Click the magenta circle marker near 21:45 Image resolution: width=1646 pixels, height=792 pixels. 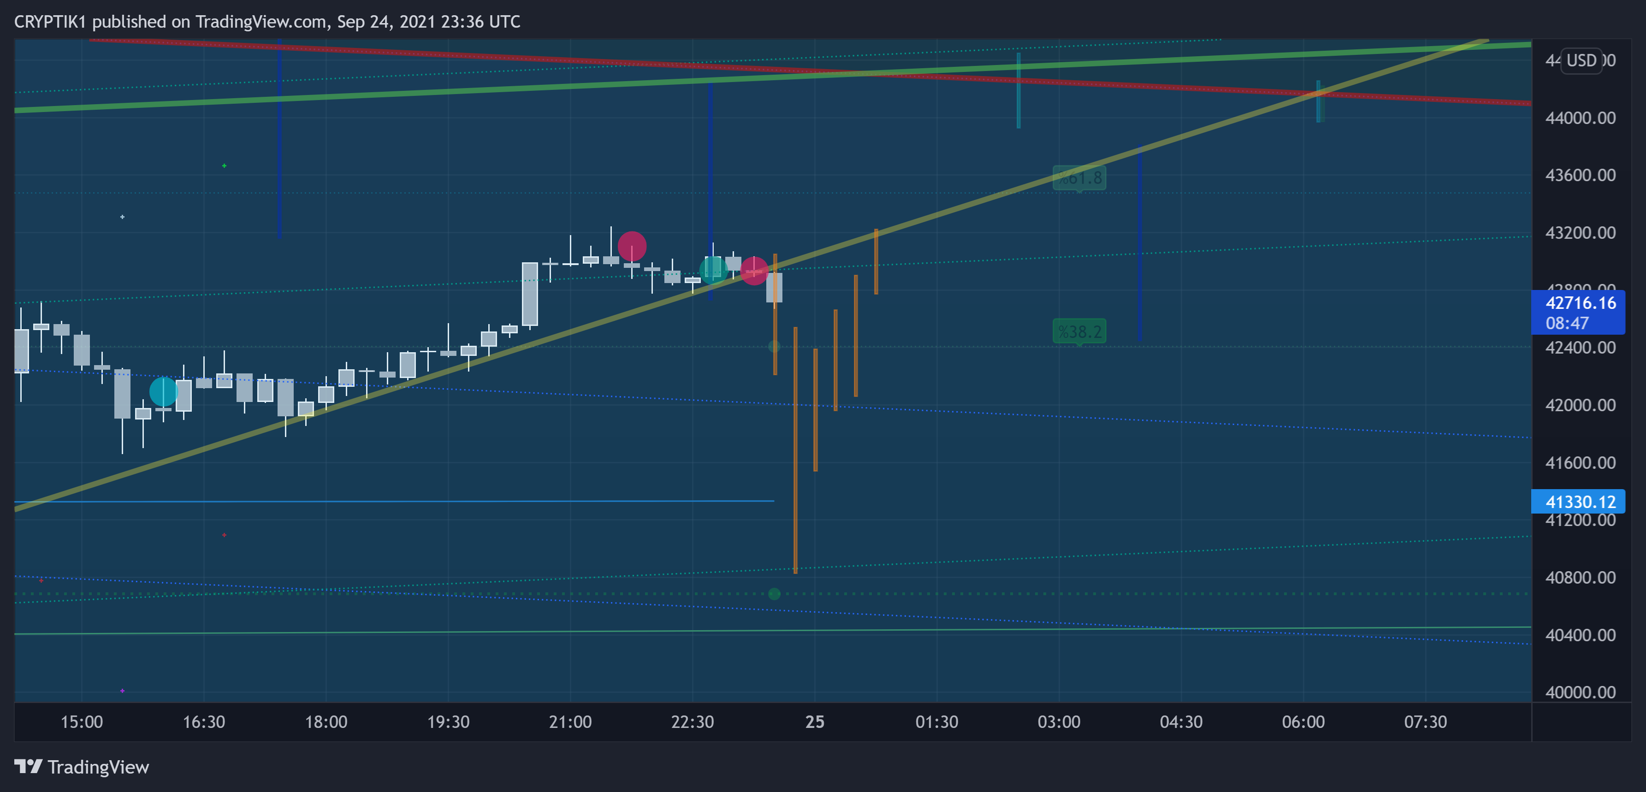[632, 246]
